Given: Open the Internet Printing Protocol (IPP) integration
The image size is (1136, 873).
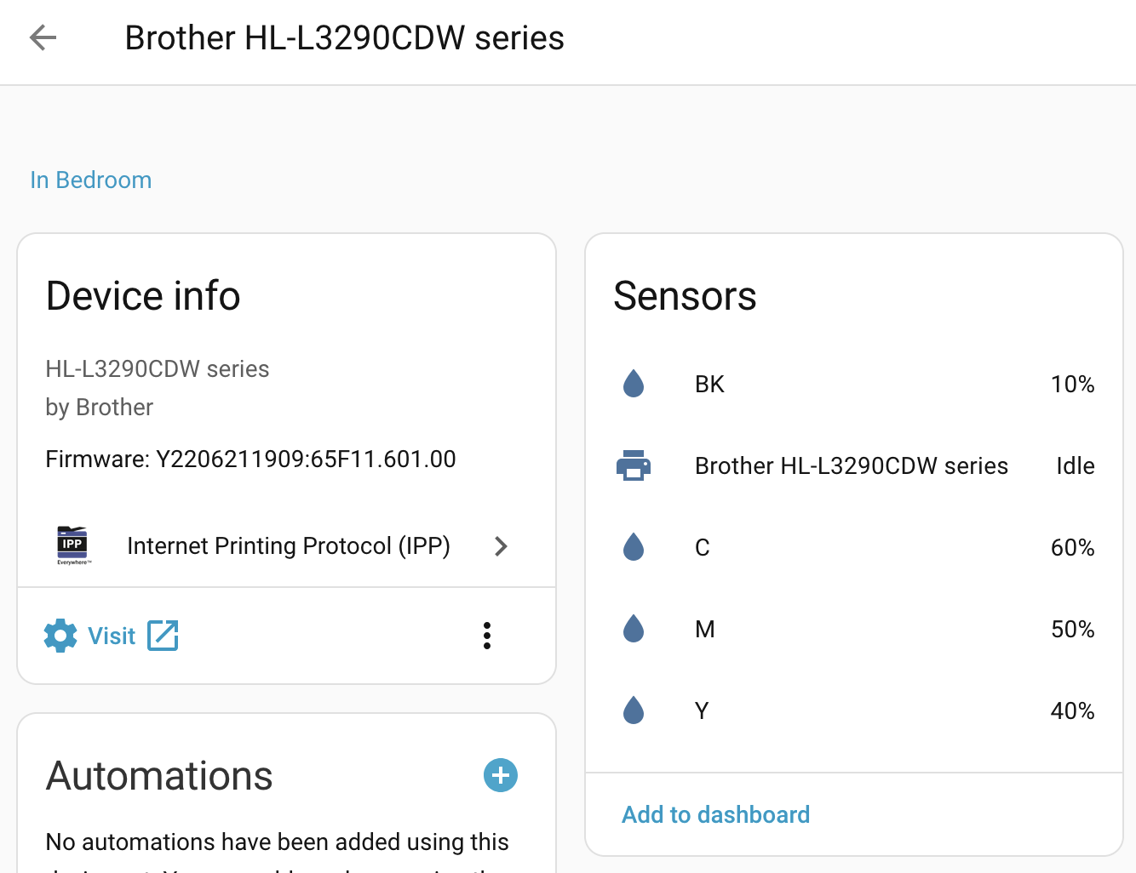Looking at the screenshot, I should [x=288, y=546].
